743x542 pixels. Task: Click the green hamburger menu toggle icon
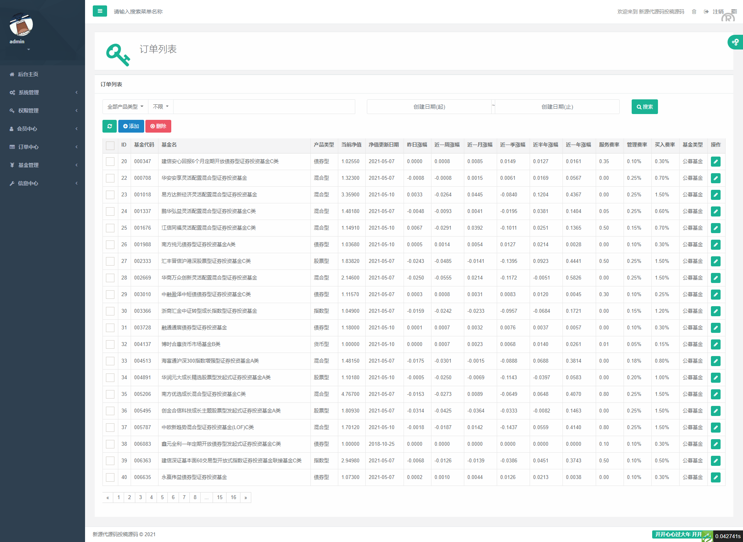click(x=100, y=11)
